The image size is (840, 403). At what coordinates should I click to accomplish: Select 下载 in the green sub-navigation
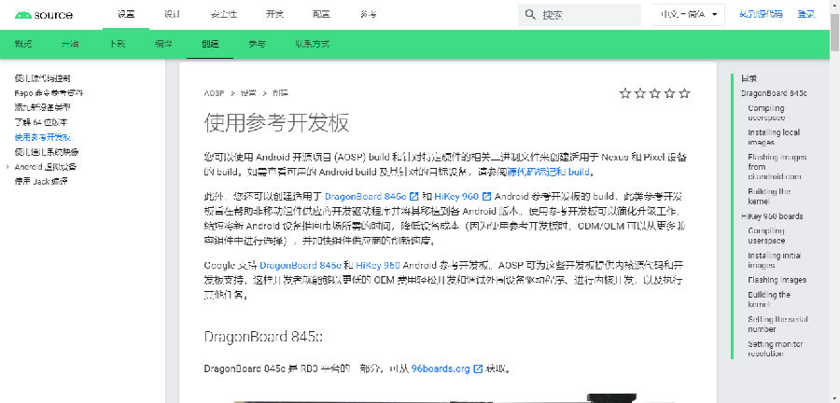117,44
